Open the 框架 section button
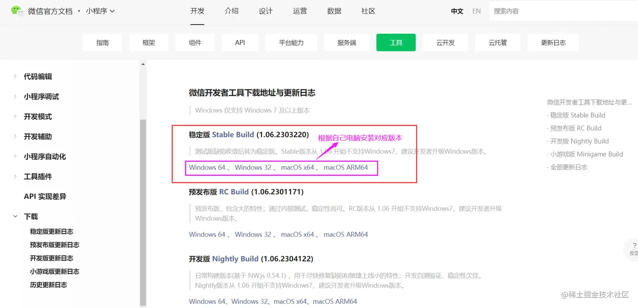The width and height of the screenshot is (638, 308). coord(149,43)
